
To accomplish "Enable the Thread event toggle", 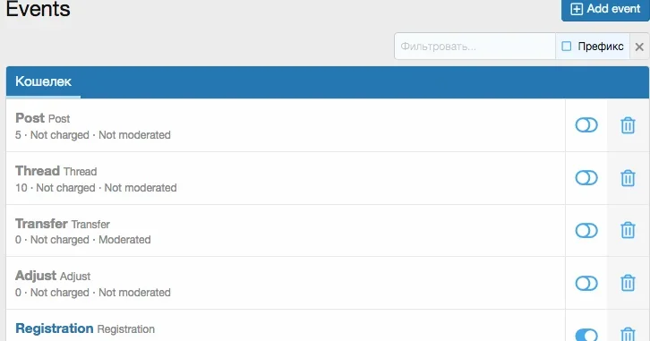I will click(586, 178).
